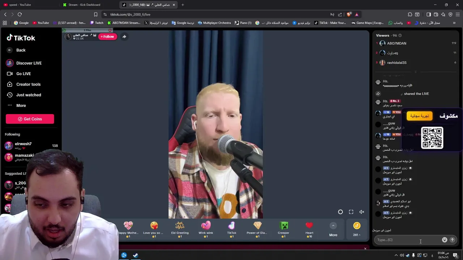Send the Power of Diamond gift
Viewport: 463px width, 260px height.
(258, 230)
